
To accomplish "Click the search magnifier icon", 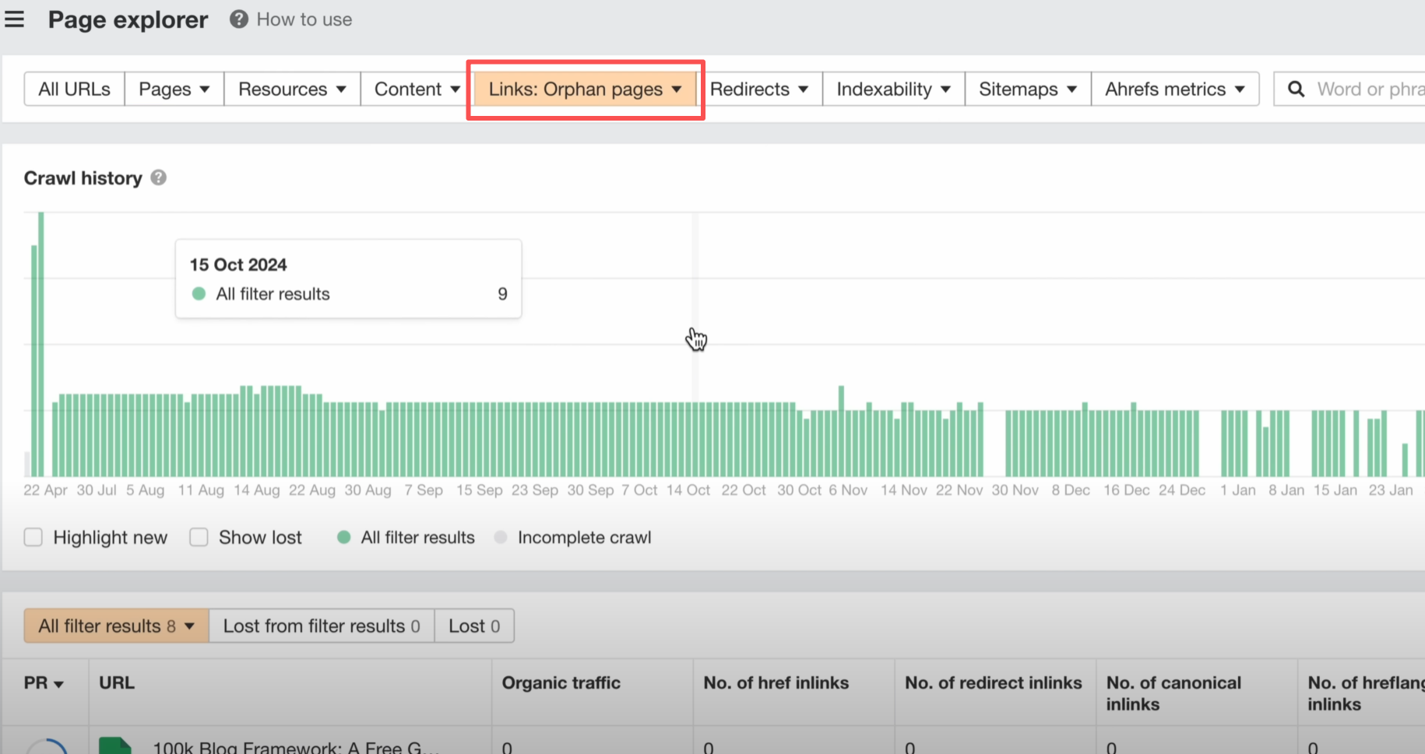I will pos(1296,89).
